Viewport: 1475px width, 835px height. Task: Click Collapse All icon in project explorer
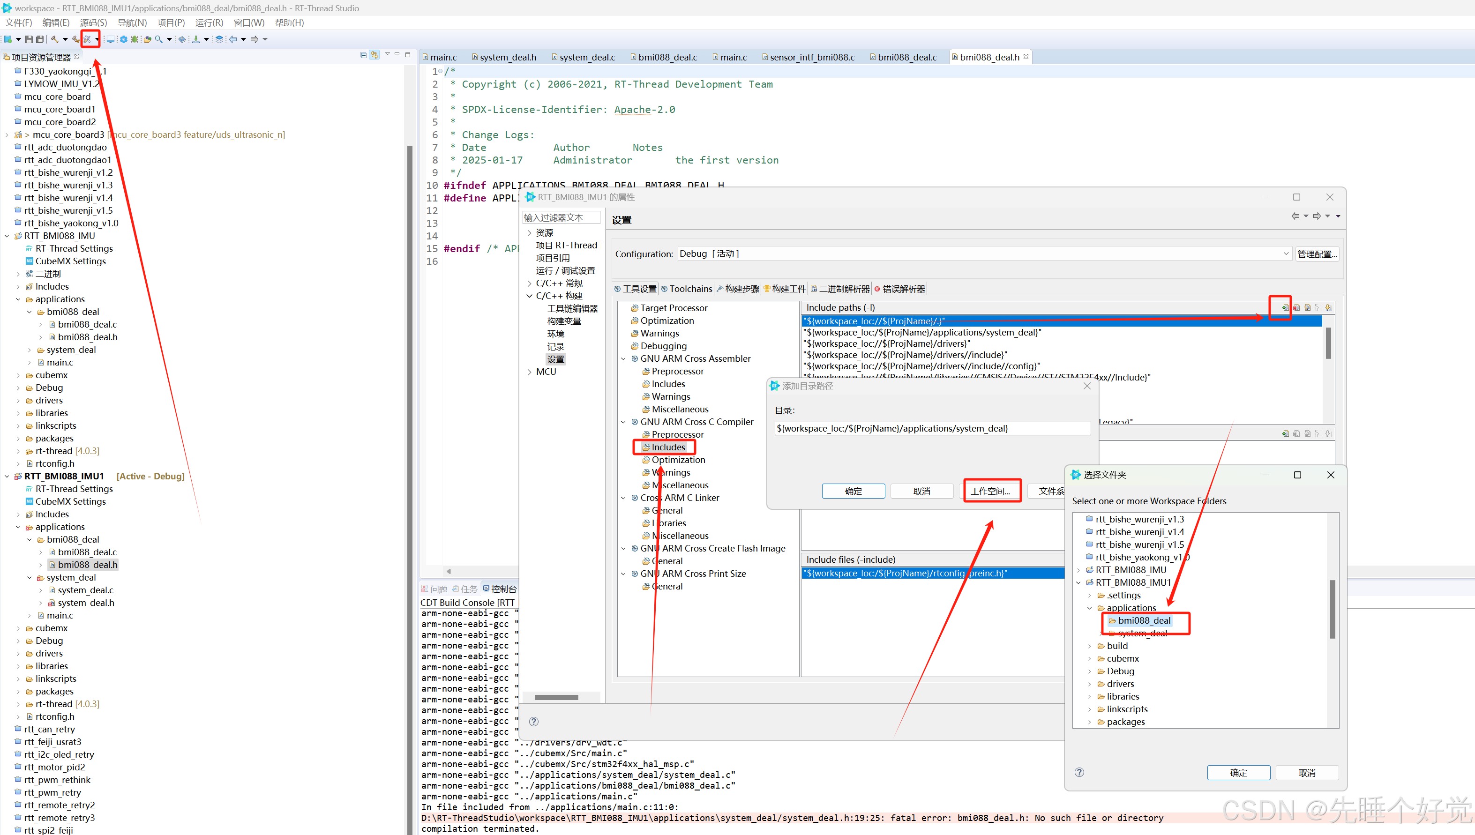pos(363,55)
